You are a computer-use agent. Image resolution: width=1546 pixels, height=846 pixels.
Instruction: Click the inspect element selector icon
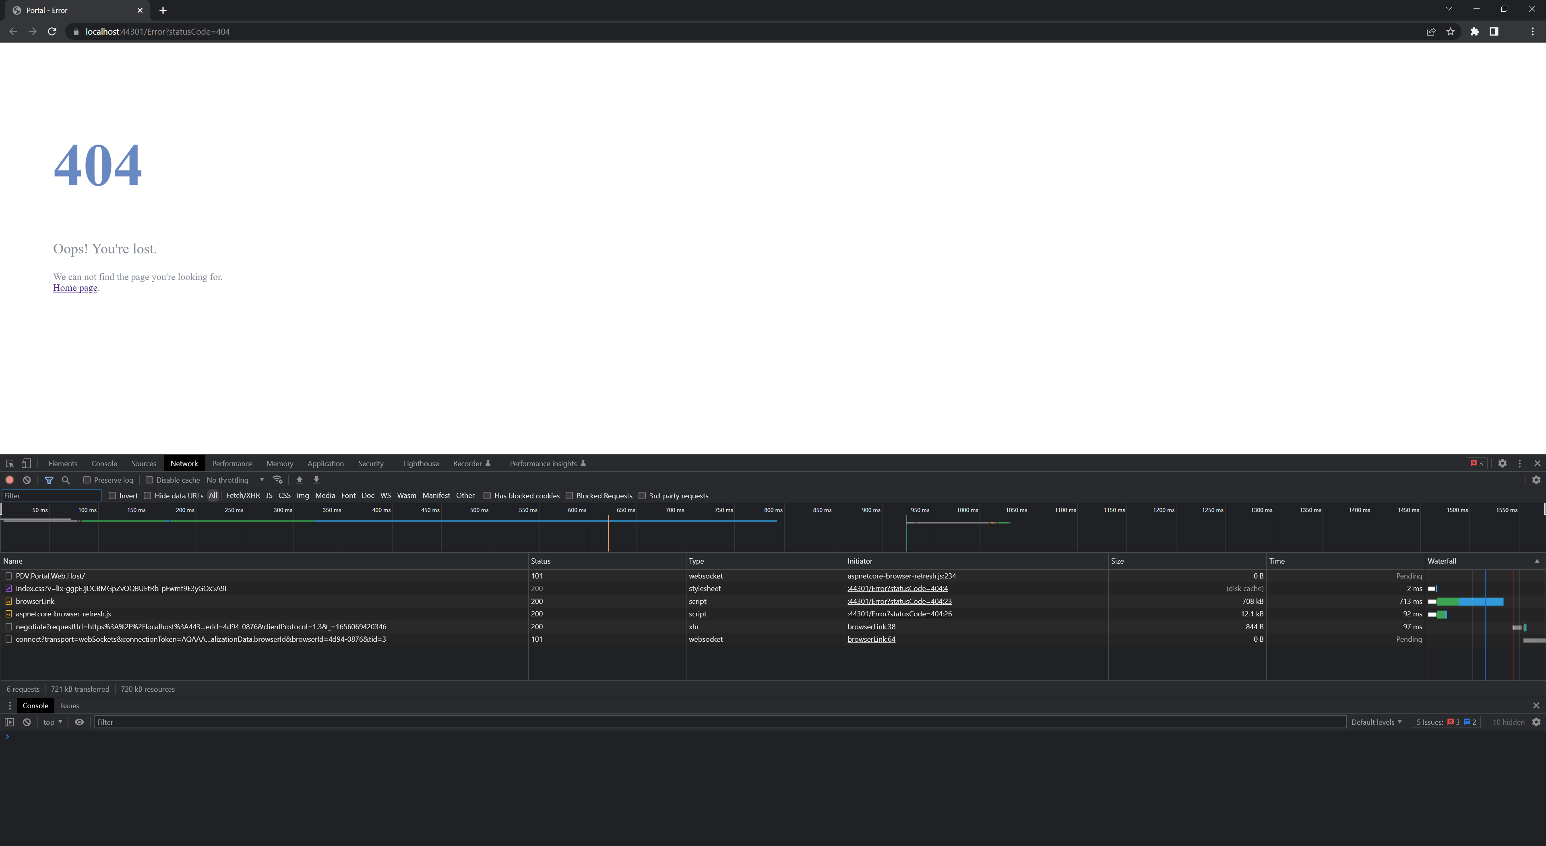tap(10, 464)
